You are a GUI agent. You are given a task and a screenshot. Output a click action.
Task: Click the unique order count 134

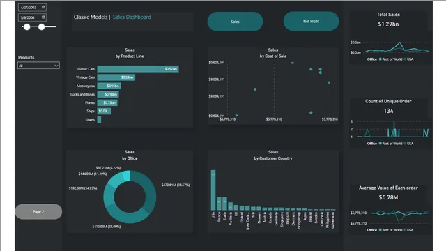coord(388,111)
